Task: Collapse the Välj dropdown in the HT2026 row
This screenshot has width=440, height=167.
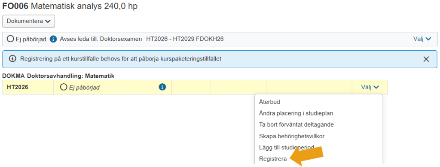Action: click(x=370, y=88)
